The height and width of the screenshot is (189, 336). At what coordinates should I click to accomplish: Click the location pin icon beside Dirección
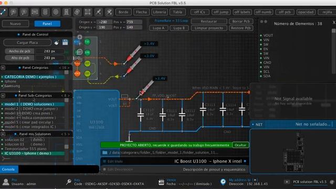point(223,182)
